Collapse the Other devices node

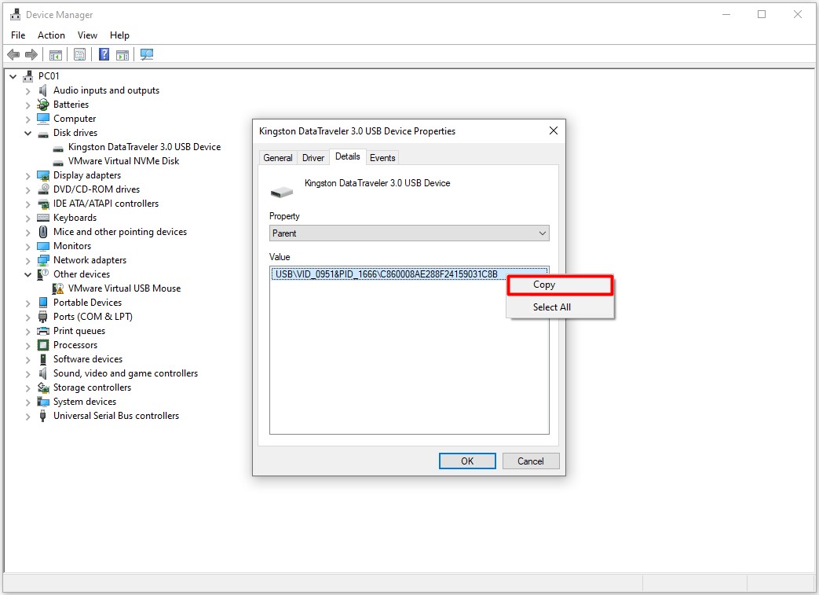tap(27, 274)
